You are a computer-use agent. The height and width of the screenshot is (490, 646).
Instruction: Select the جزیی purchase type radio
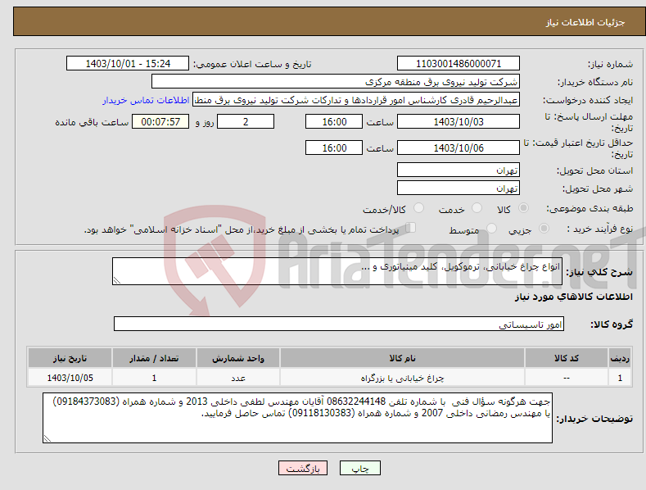tap(544, 229)
